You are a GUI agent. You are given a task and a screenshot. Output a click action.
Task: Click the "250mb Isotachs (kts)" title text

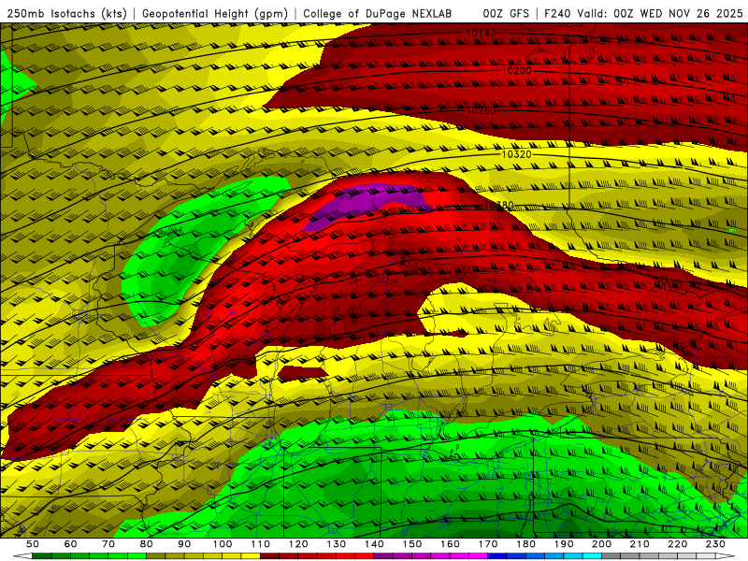click(x=66, y=13)
